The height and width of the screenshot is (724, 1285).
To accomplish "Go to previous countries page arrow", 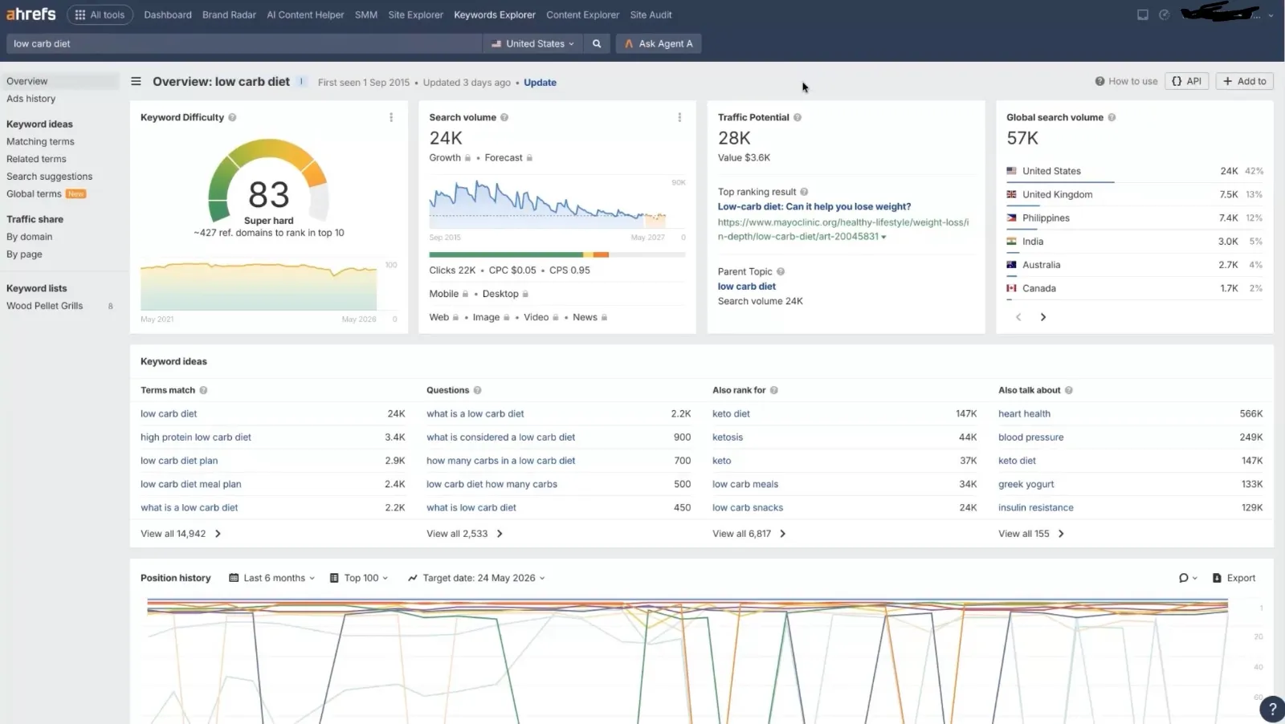I will 1018,317.
